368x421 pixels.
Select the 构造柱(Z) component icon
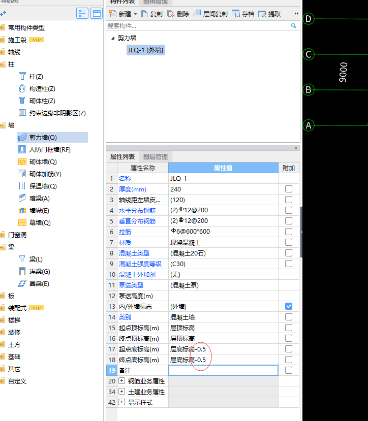pos(22,88)
